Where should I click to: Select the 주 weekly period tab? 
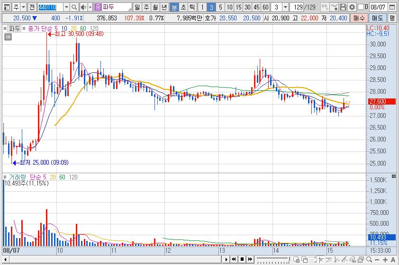coord(146,7)
